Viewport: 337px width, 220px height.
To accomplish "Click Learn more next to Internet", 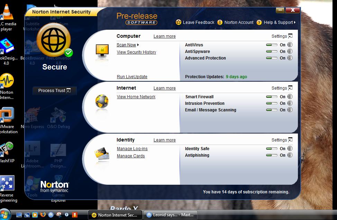I will click(164, 88).
